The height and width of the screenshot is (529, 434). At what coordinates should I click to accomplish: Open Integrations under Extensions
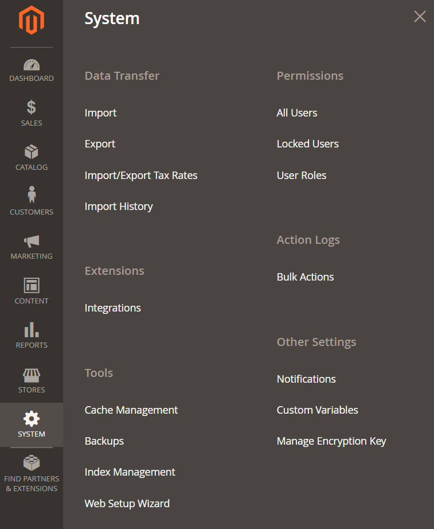[112, 308]
